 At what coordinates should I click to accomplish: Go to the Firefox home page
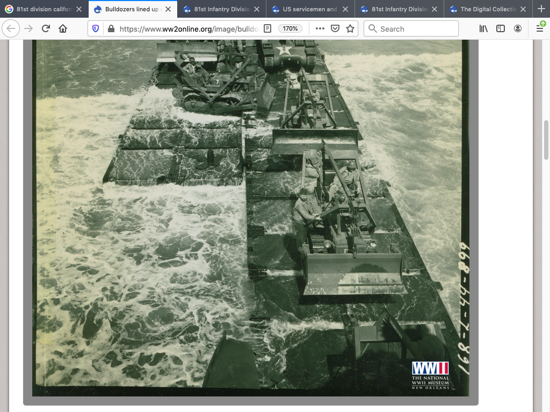click(63, 29)
